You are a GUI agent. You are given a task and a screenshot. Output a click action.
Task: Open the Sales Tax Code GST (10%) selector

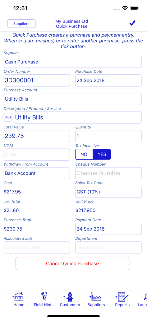(108, 192)
